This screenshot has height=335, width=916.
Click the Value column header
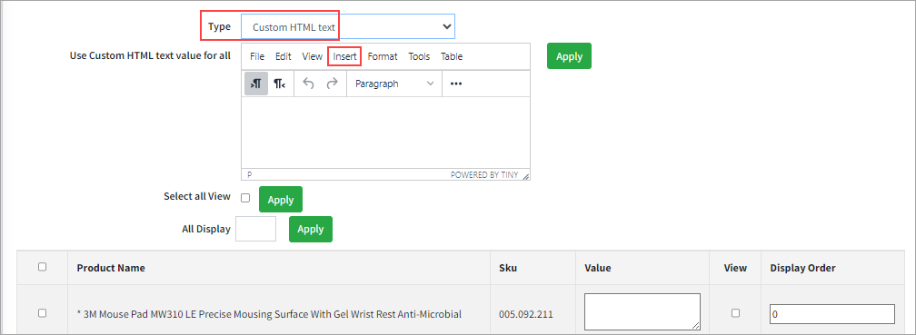pyautogui.click(x=598, y=268)
